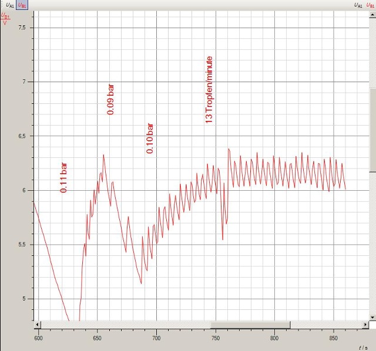Click the 't / s' x-axis label
This screenshot has height=351, width=376.
point(363,347)
